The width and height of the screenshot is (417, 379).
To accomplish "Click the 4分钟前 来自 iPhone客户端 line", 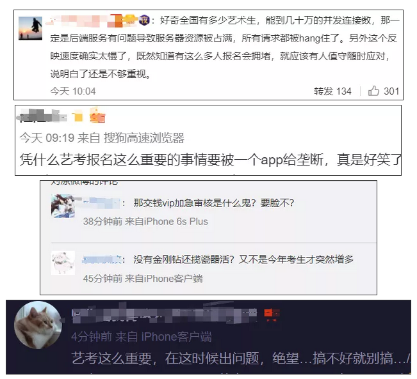I will click(x=142, y=337).
